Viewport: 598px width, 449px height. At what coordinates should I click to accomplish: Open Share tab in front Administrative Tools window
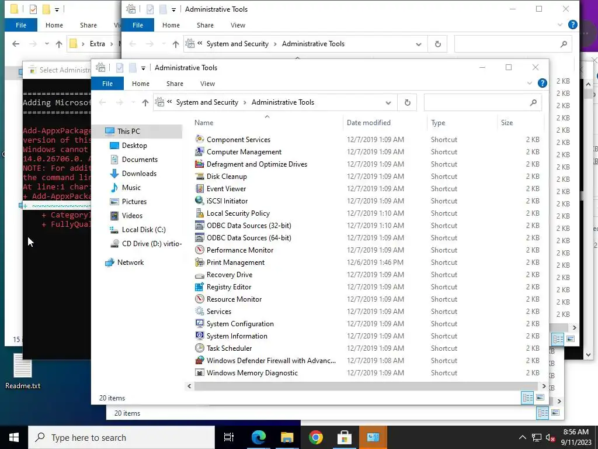click(175, 84)
